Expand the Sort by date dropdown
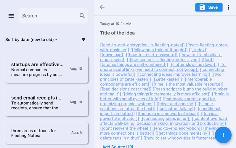The width and height of the screenshot is (236, 148). [31, 40]
